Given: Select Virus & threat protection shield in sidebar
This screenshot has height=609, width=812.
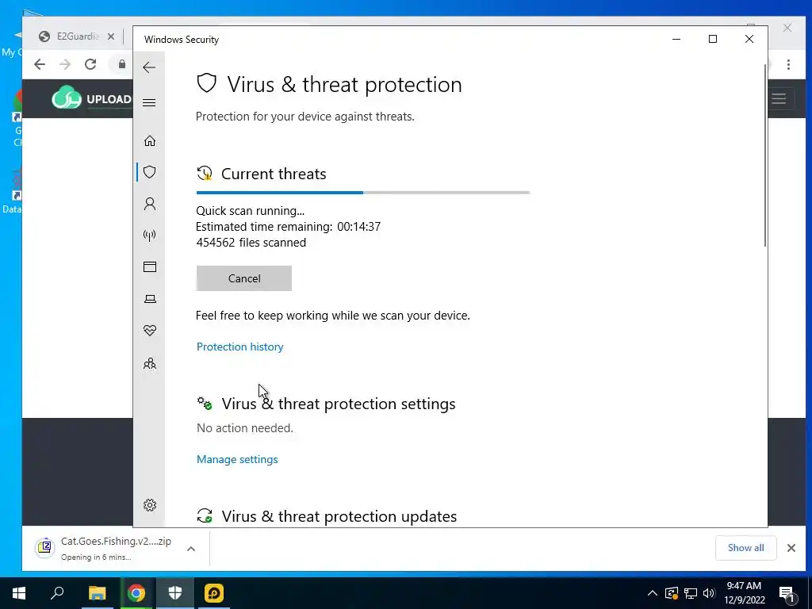Looking at the screenshot, I should click(x=150, y=172).
